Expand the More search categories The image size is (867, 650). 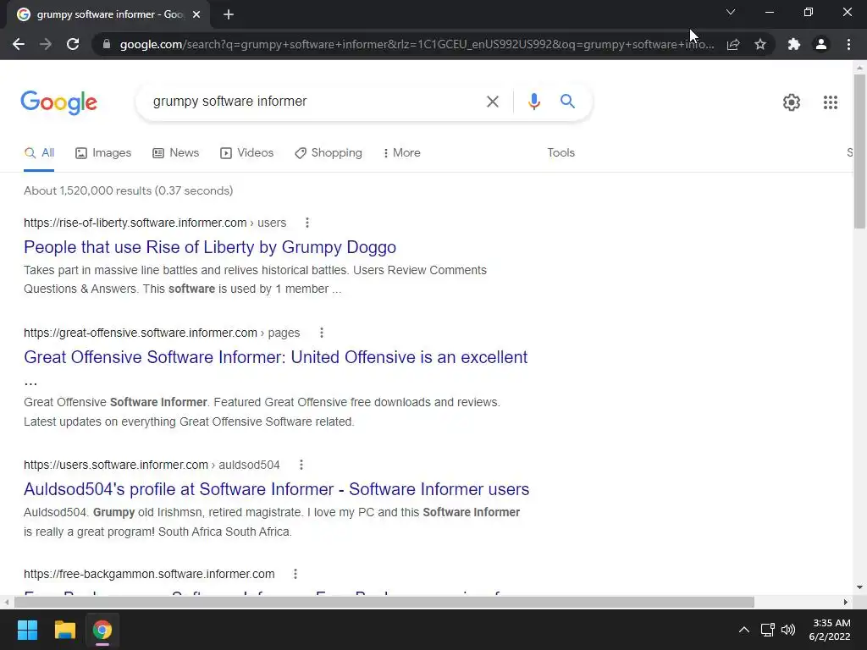[401, 153]
